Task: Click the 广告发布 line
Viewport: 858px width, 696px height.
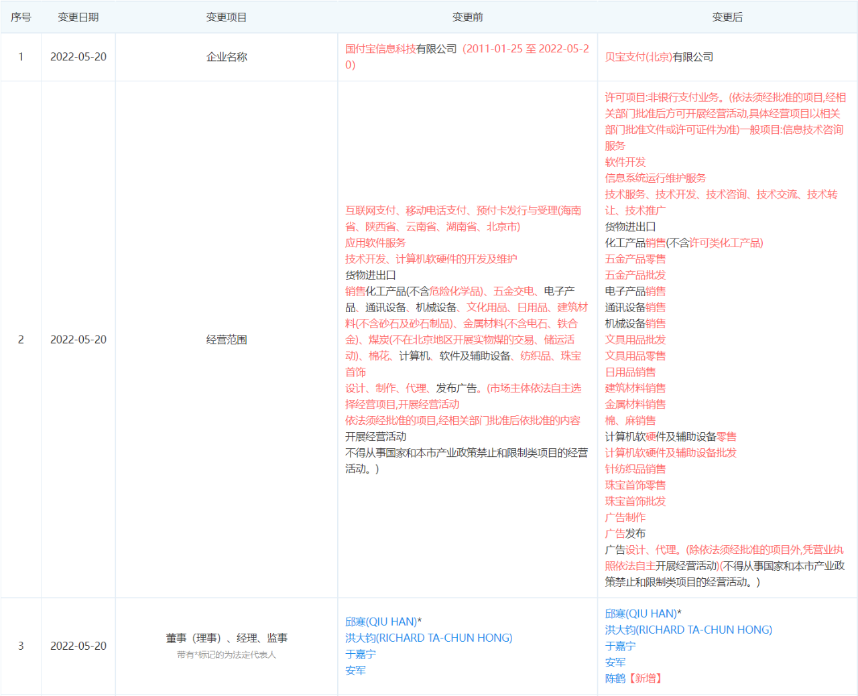Action: (625, 533)
